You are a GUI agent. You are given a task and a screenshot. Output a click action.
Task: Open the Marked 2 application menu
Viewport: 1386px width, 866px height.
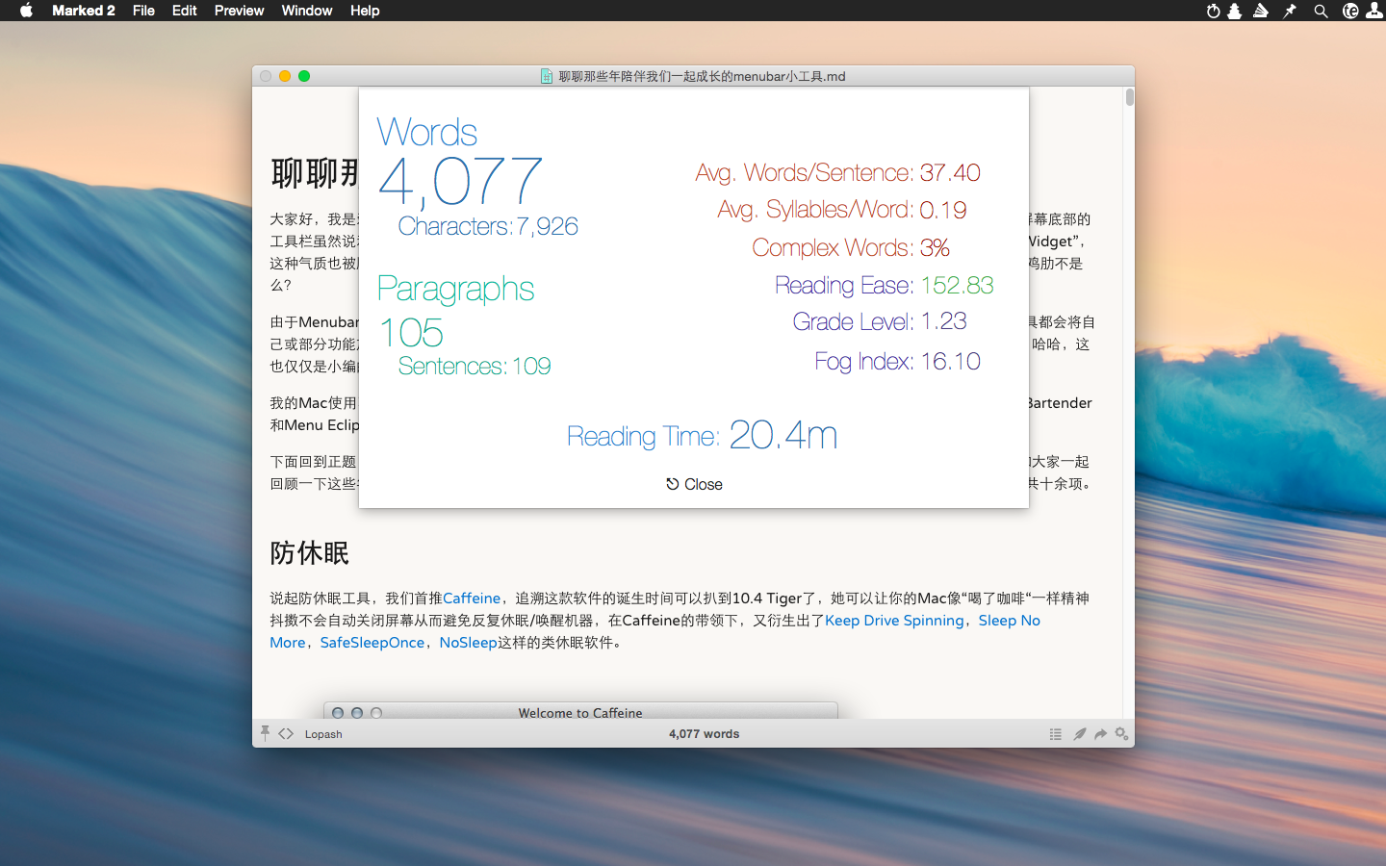click(84, 11)
